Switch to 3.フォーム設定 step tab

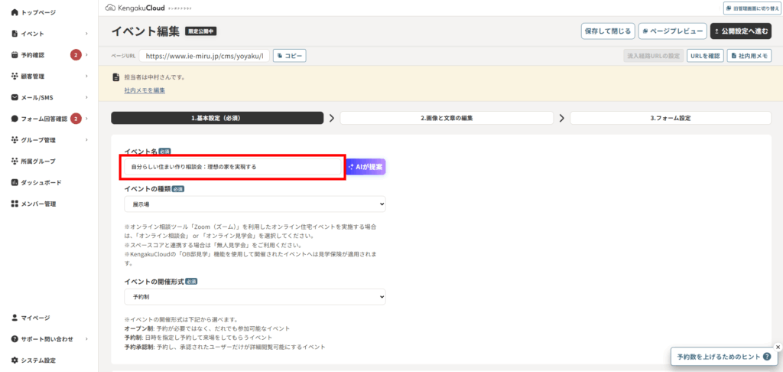coord(670,119)
